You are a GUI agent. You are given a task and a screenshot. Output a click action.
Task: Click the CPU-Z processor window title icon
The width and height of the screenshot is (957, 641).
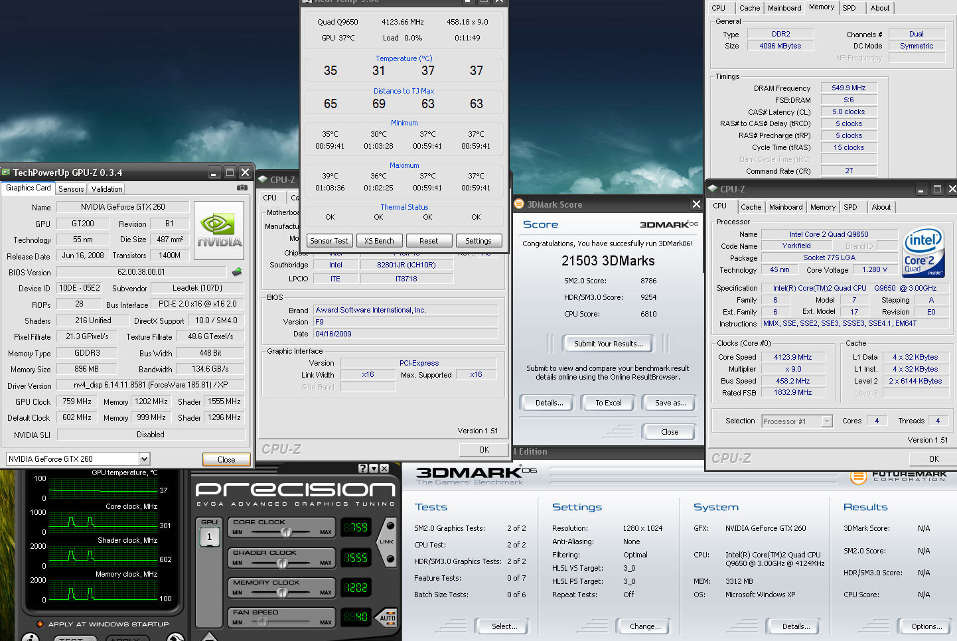tap(713, 188)
